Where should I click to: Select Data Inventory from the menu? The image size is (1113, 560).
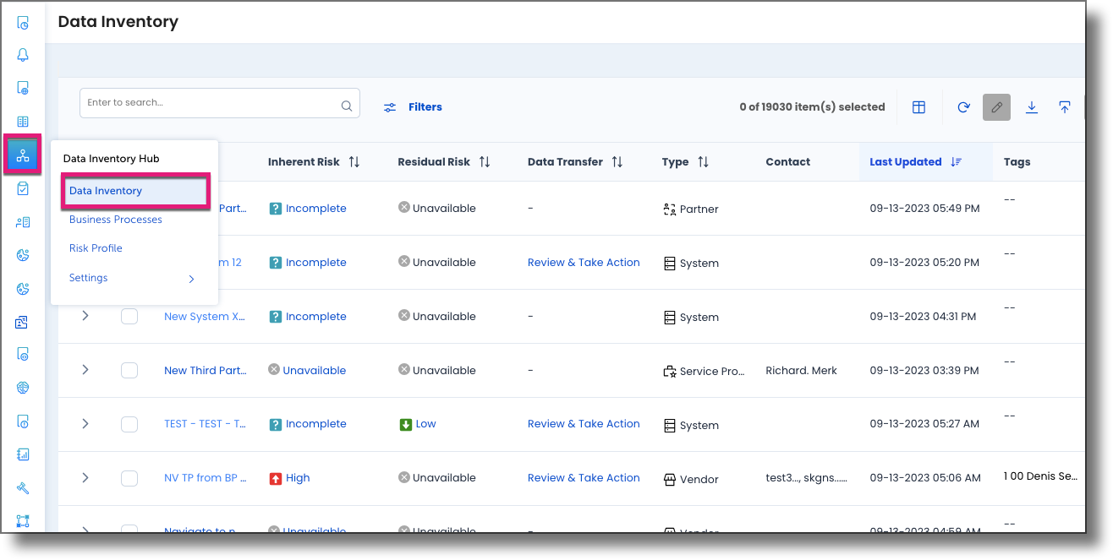coord(105,190)
